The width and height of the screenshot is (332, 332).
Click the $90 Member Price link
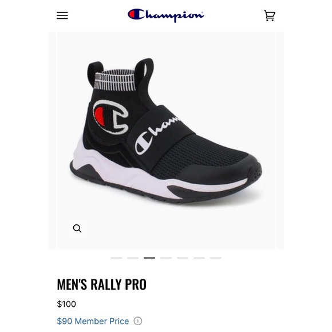(93, 321)
